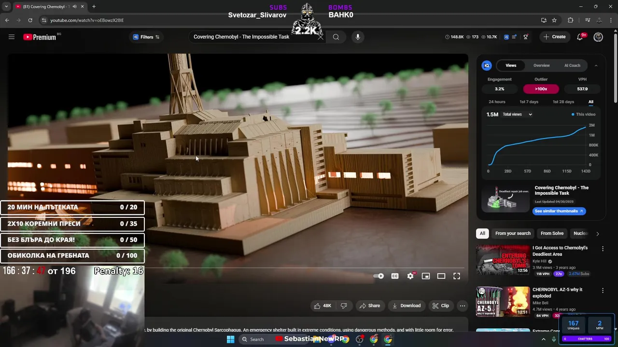Select the 1st 7 days range
Image resolution: width=618 pixels, height=347 pixels.
529,102
